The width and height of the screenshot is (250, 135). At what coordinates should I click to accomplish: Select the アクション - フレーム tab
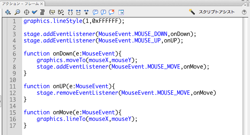tap(20, 4)
